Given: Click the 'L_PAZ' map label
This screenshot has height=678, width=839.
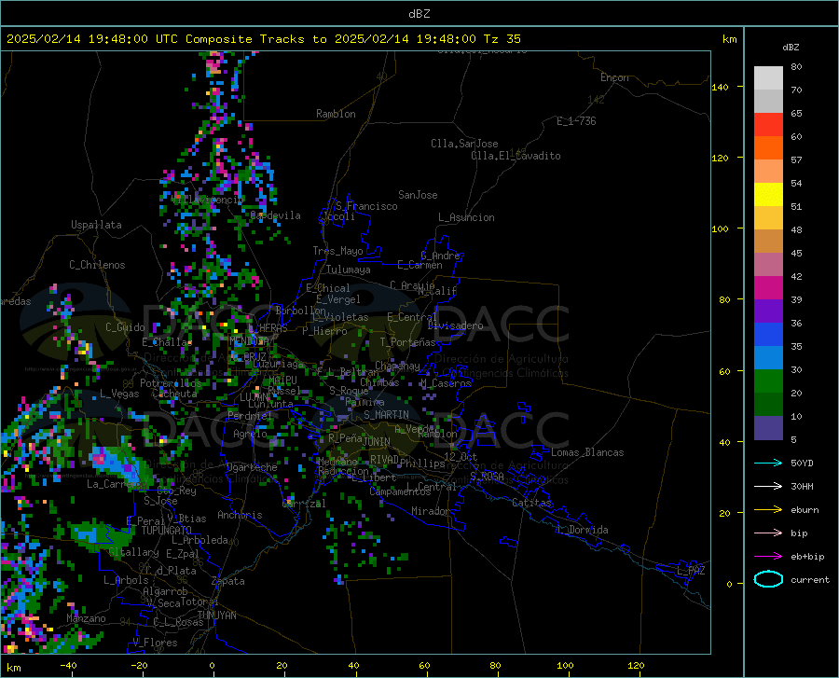Looking at the screenshot, I should click(x=691, y=571).
